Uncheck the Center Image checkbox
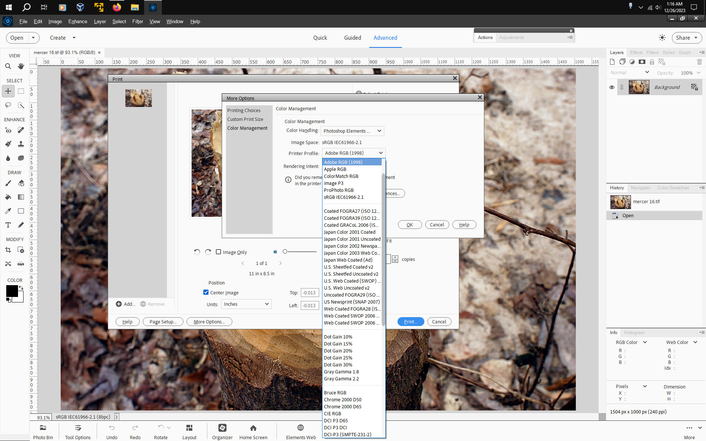Image resolution: width=706 pixels, height=441 pixels. (x=206, y=292)
